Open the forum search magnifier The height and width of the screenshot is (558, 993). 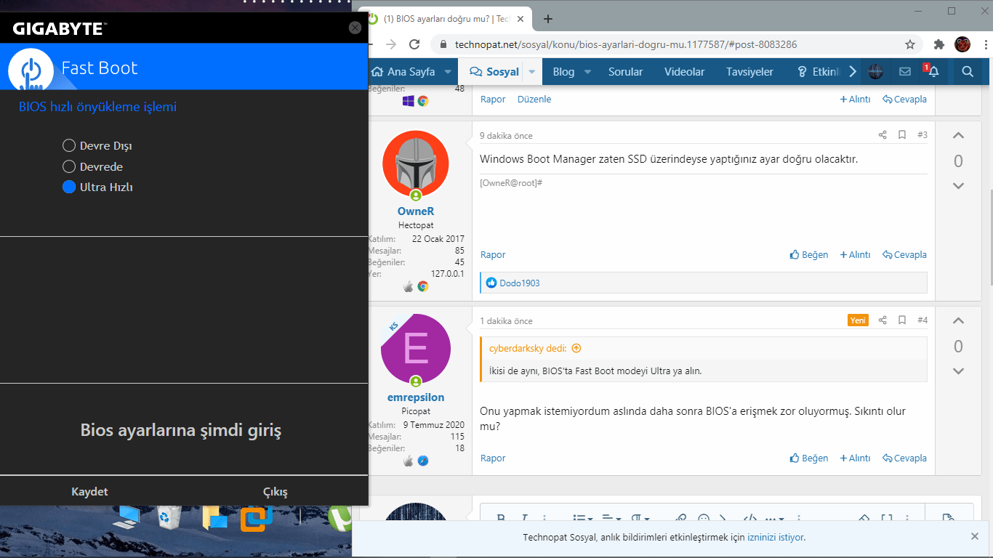tap(968, 71)
